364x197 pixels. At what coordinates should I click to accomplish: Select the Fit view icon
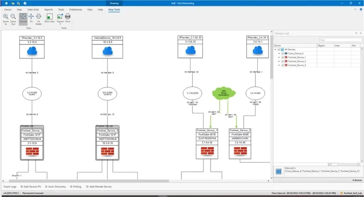tap(31, 17)
